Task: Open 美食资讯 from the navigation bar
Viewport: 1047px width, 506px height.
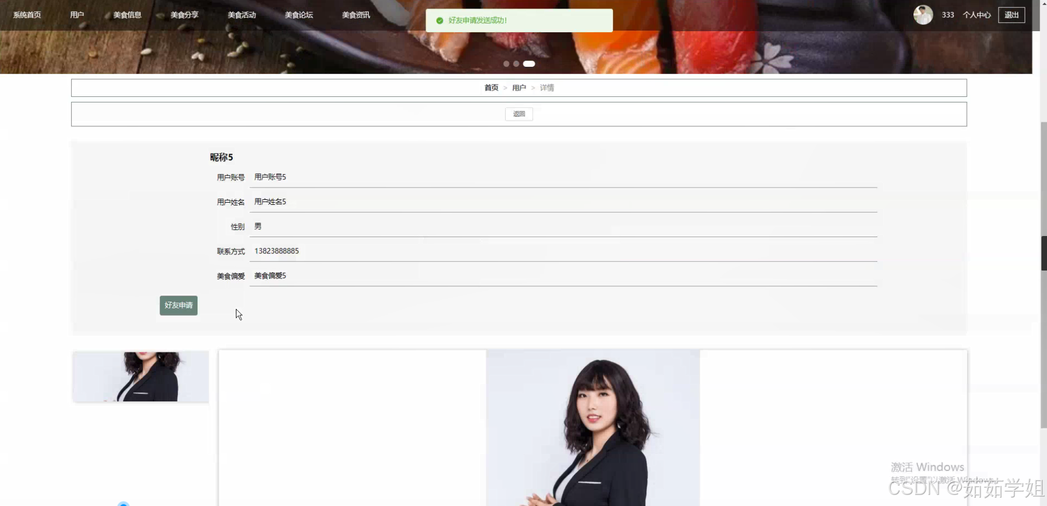Action: coord(356,15)
